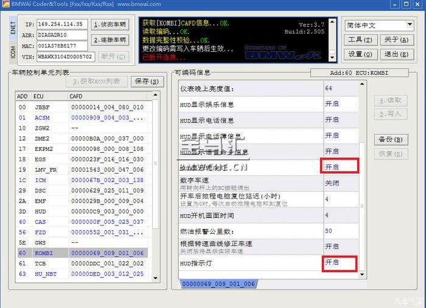
Task: Select the 00000069_009_001_006 CAFD tab
Action: (x=218, y=284)
